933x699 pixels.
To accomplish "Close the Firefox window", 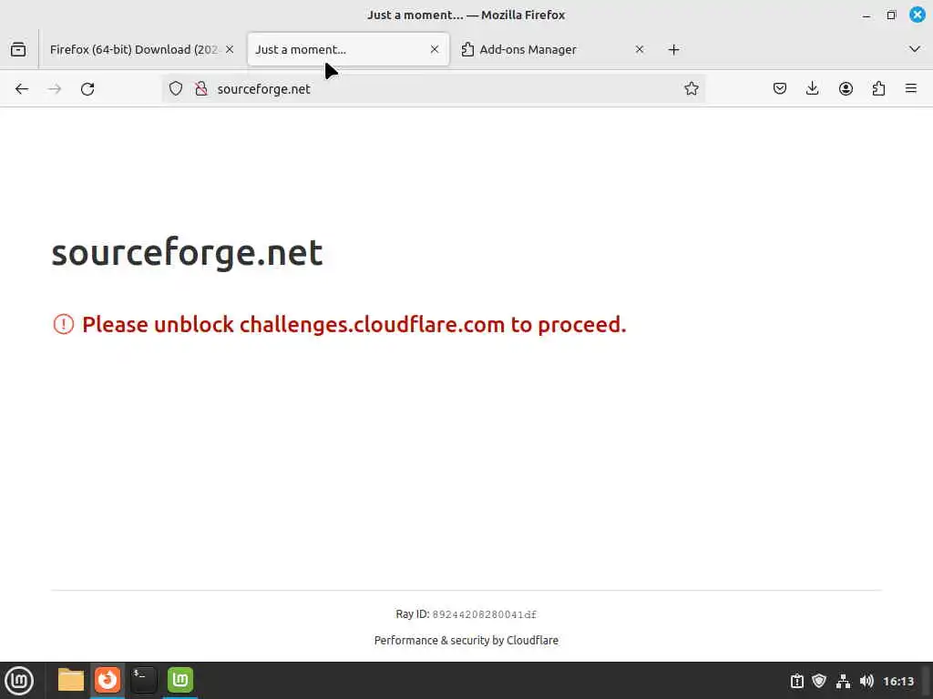I will click(x=918, y=15).
